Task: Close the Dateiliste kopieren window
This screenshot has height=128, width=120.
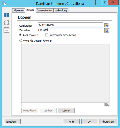Action: (x=113, y=3)
